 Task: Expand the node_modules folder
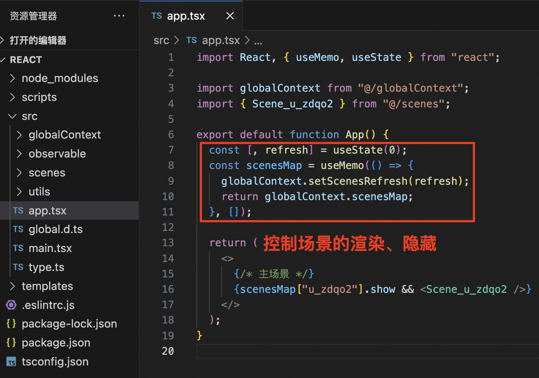69,78
